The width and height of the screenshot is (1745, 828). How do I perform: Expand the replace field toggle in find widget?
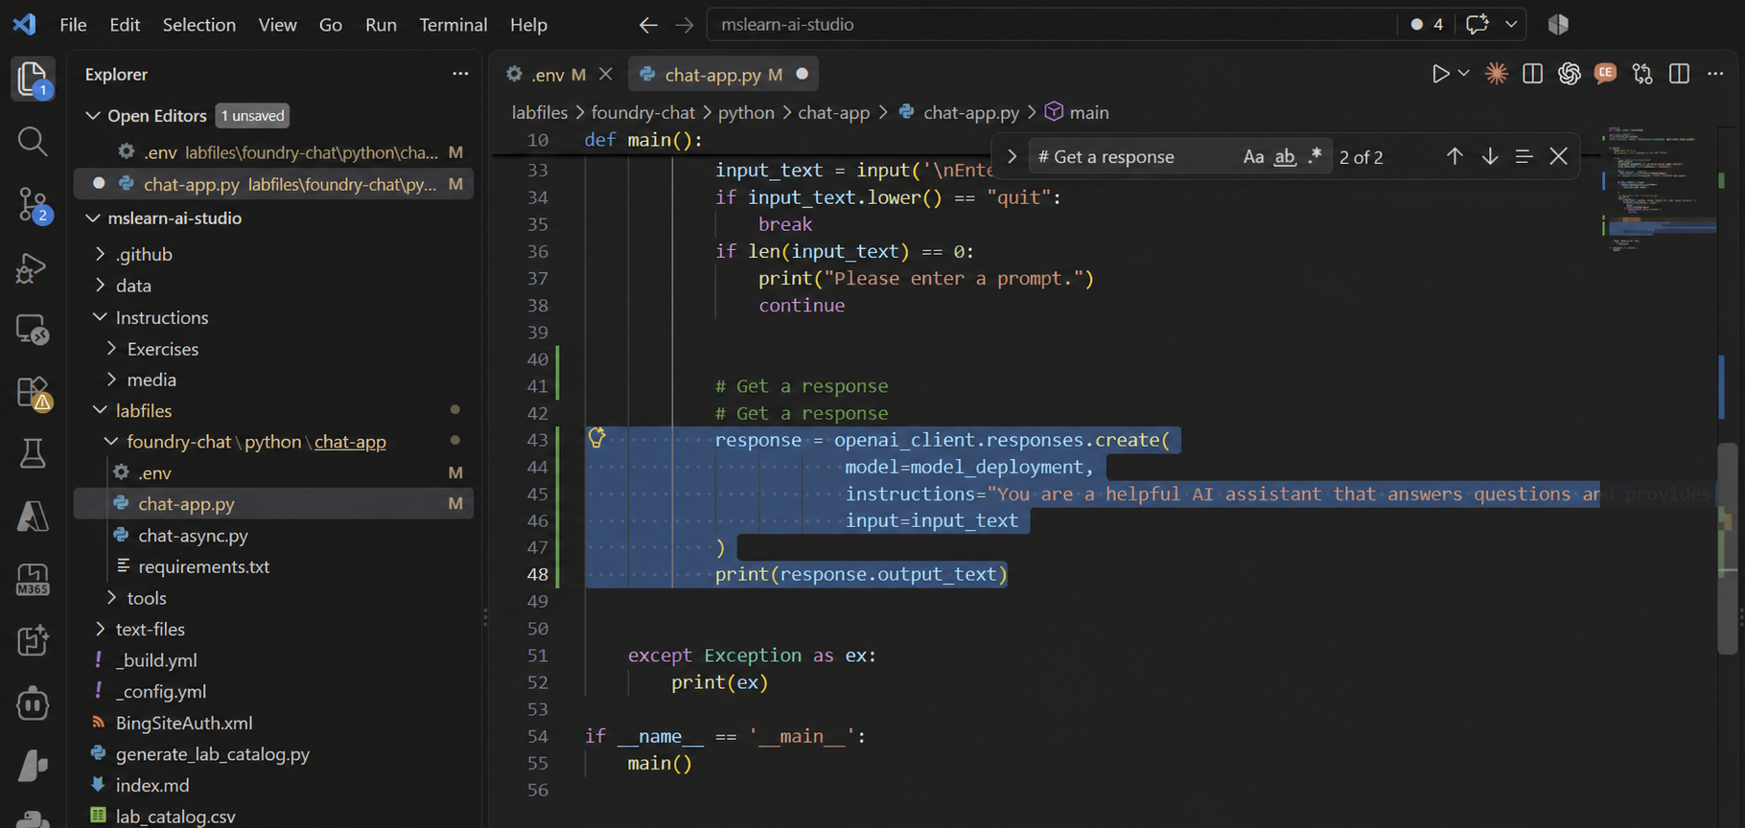click(x=1012, y=156)
